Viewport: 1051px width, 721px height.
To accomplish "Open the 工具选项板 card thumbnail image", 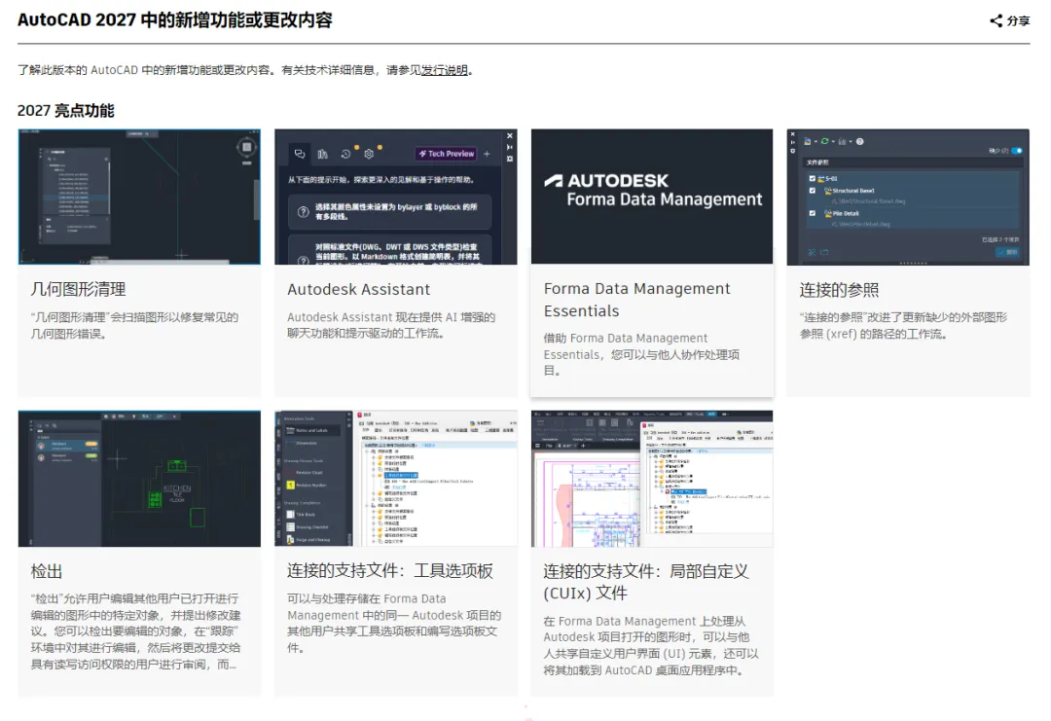I will 395,479.
